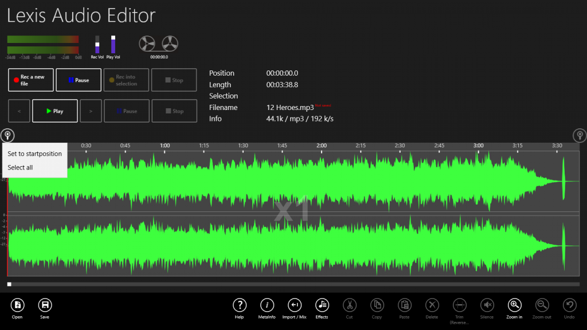Open the Import / Mix tool
Screen dimensions: 587x330
[294, 305]
